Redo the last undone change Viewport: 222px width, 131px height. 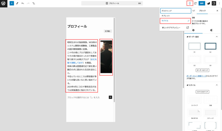pyautogui.click(x=28, y=3)
